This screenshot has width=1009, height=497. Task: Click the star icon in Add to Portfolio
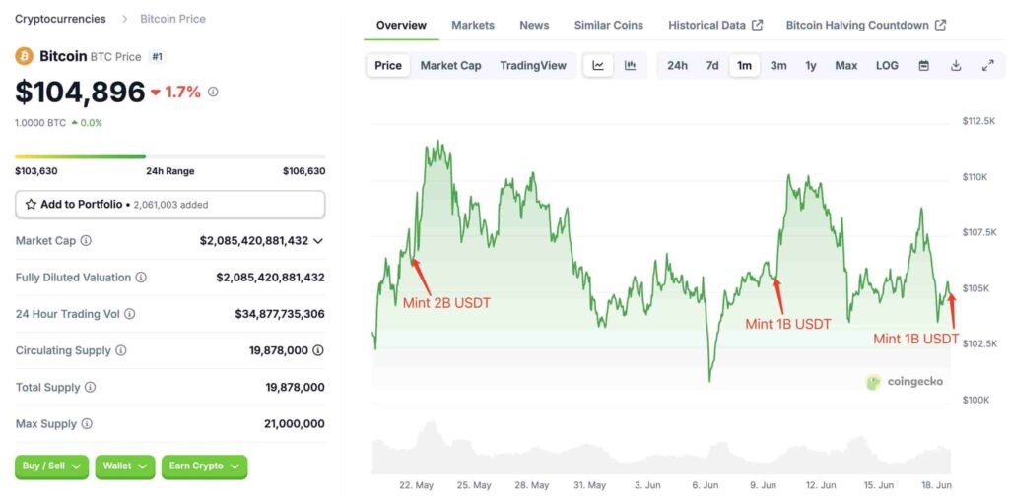(31, 205)
